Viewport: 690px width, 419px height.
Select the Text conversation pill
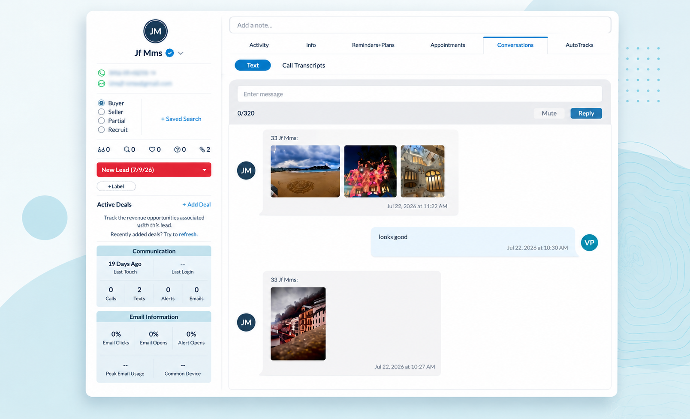click(253, 65)
